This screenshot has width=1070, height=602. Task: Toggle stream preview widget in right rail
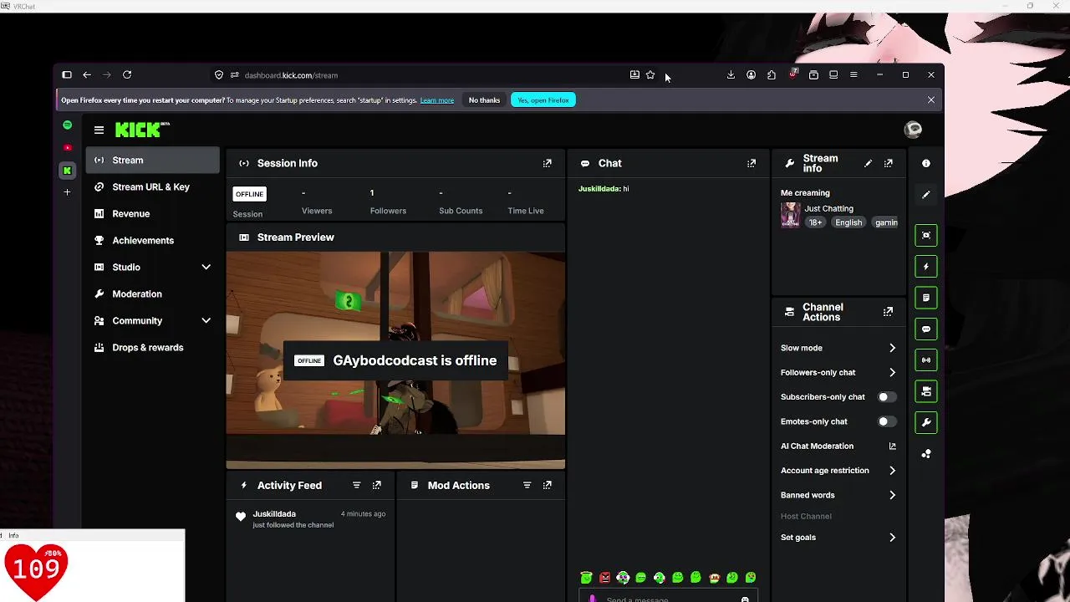(x=925, y=235)
